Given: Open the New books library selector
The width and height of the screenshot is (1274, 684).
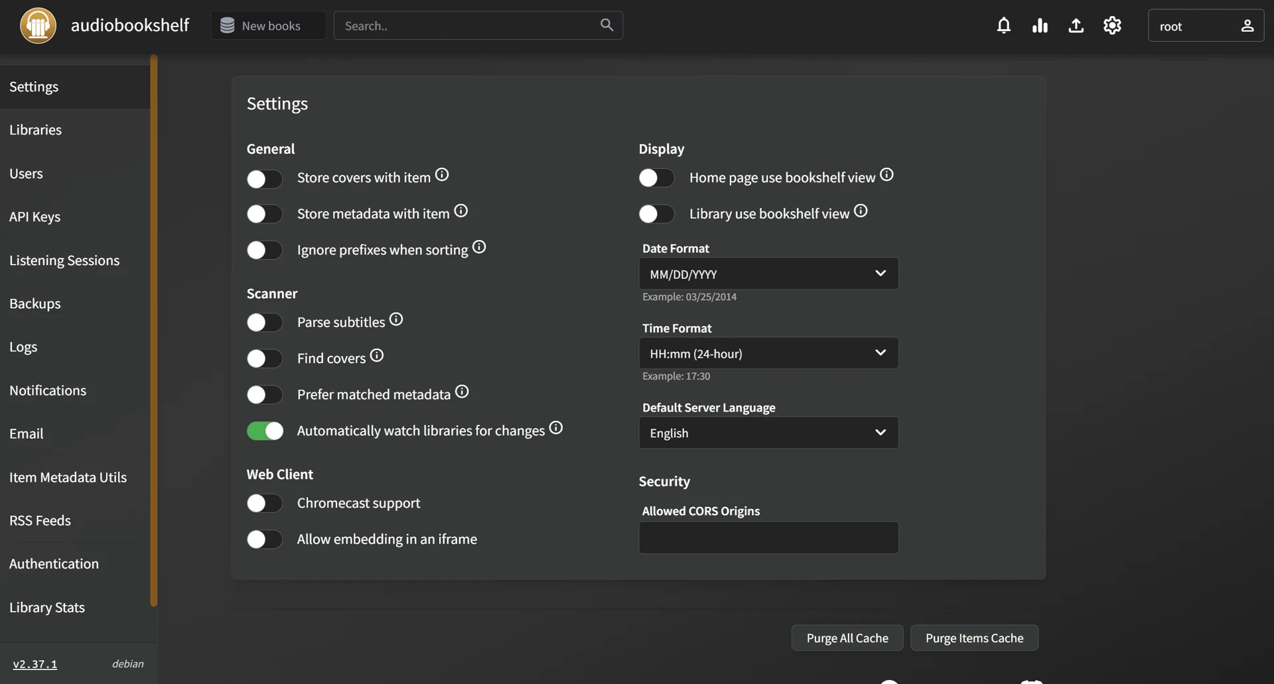Looking at the screenshot, I should tap(268, 25).
